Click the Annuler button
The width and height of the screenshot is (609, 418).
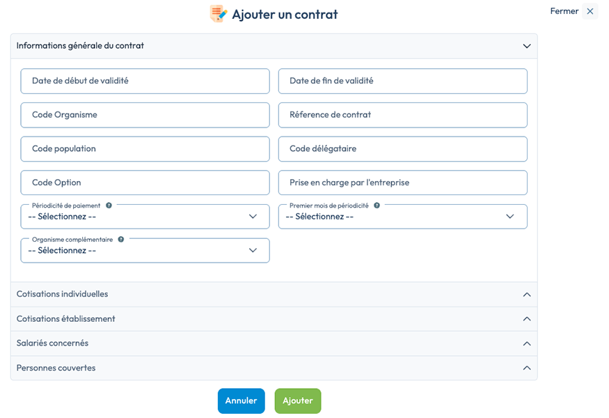click(242, 401)
